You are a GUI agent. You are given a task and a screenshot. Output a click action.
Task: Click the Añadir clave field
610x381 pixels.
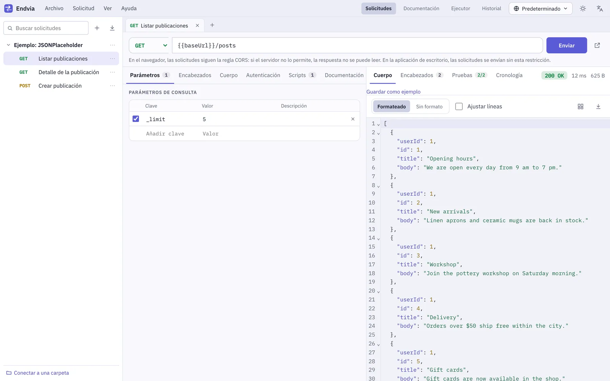tap(171, 134)
